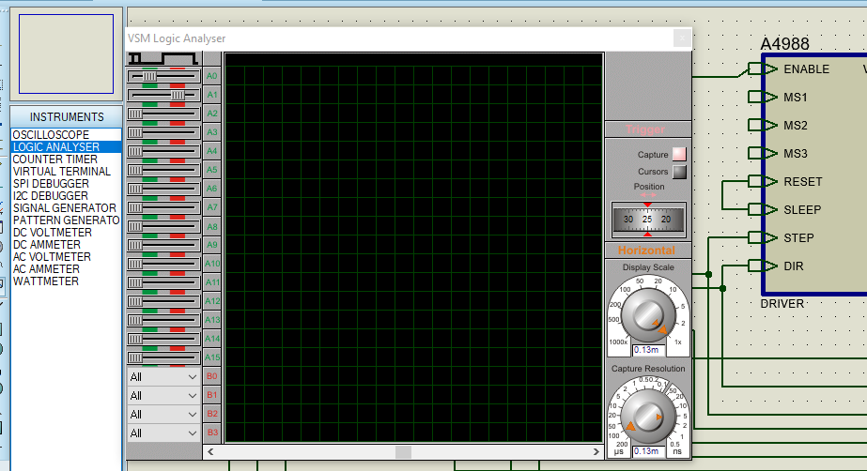The image size is (867, 471).
Task: Close the VSM Logic Analyser window
Action: click(682, 38)
